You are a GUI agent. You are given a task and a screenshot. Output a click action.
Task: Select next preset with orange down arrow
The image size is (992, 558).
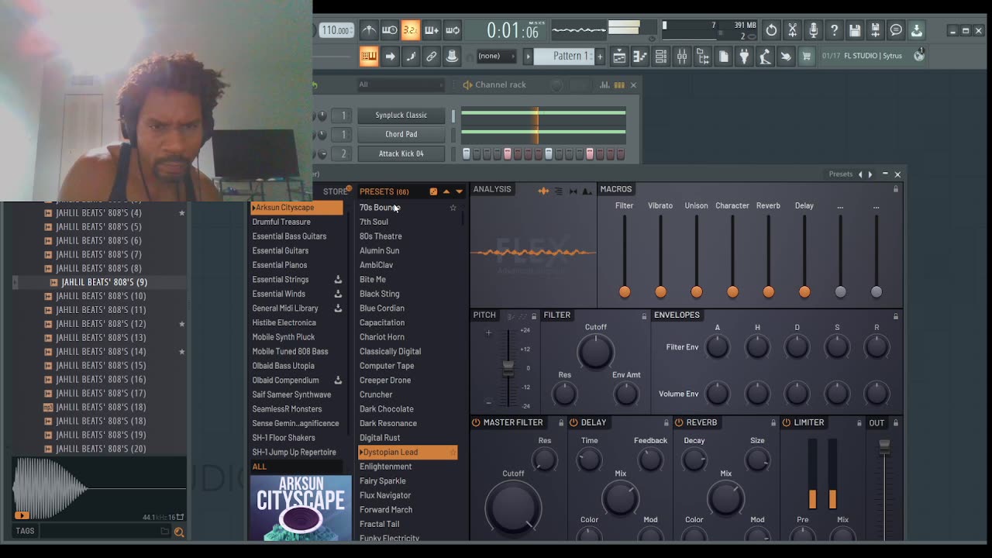coord(459,191)
